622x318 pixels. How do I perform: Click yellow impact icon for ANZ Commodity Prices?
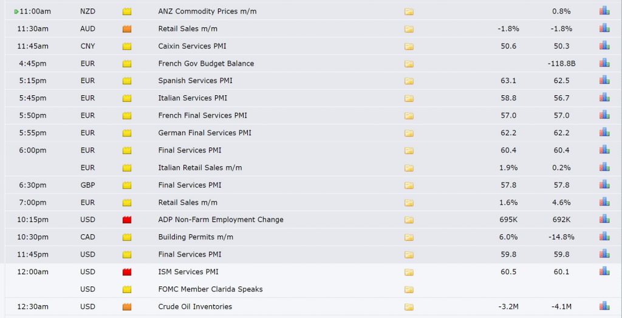pos(127,12)
